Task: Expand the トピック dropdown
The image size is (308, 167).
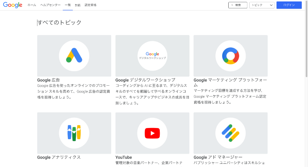Action: [x=262, y=5]
